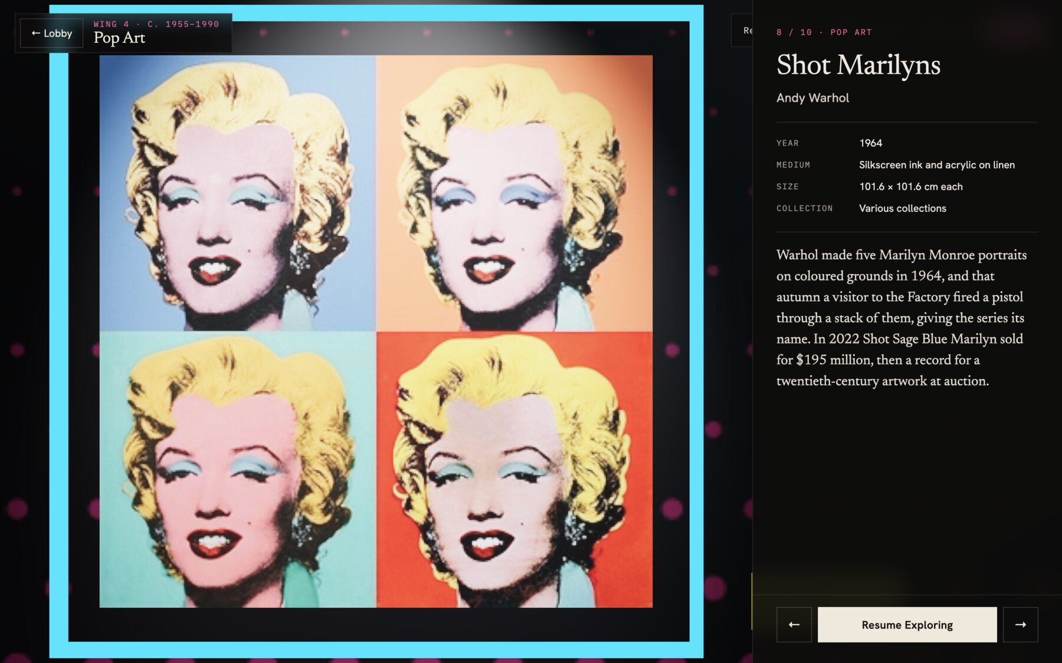
Task: Click the 'WING 4 · C. 1955-1990' label
Action: pos(156,24)
